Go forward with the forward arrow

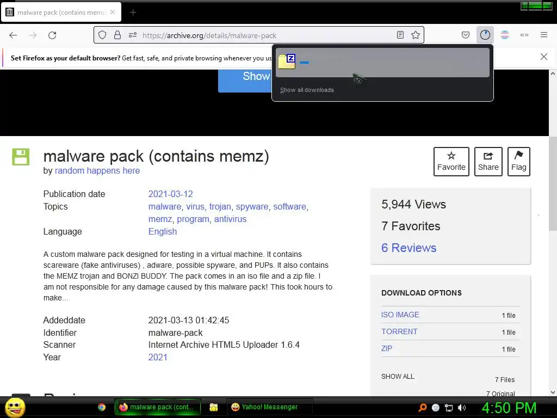pyautogui.click(x=33, y=35)
